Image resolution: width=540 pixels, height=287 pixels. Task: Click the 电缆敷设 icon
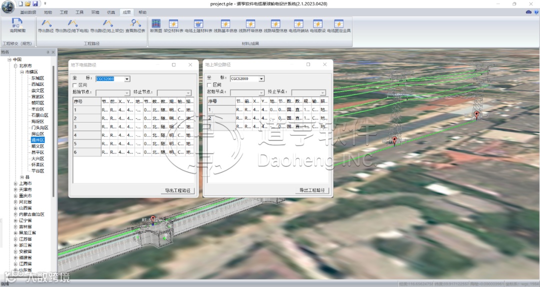[x=317, y=24]
